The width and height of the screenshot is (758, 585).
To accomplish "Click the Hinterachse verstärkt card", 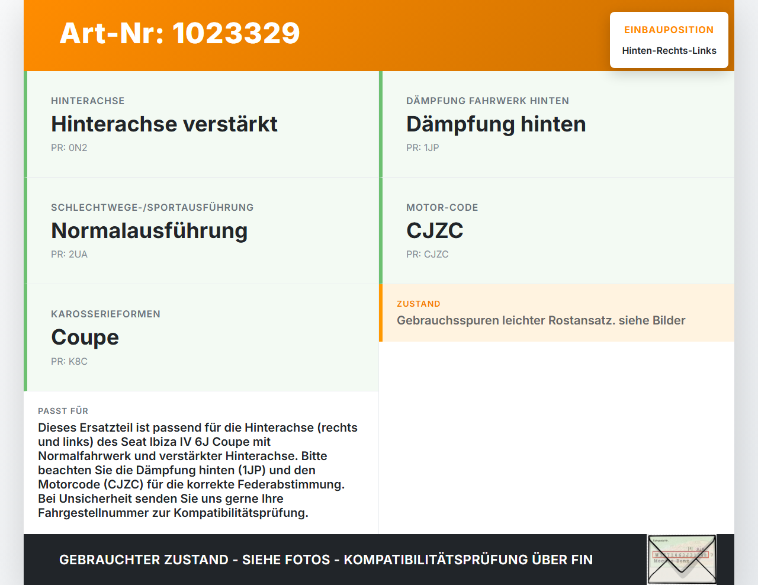I will point(201,124).
